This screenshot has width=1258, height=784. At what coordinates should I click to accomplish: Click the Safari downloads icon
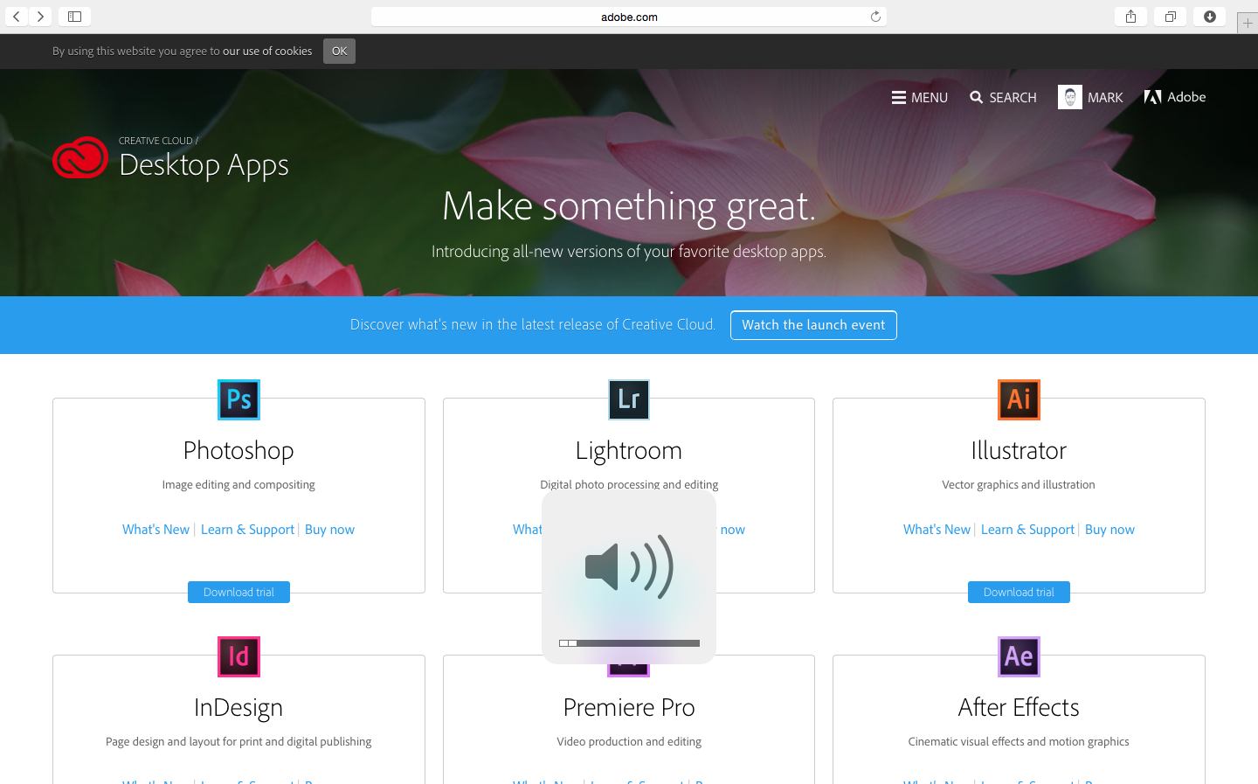[x=1209, y=16]
